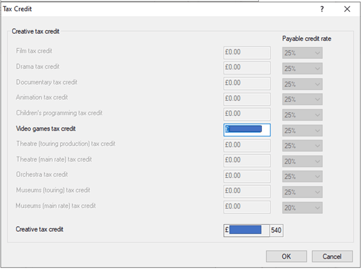362x269 pixels.
Task: Confirm with the OK button
Action: (286, 256)
